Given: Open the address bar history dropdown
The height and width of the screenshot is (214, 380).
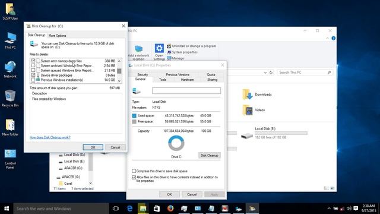Looking at the screenshot, I should click(x=265, y=73).
